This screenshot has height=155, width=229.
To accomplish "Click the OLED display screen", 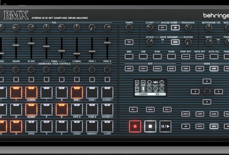I will pos(150,88).
